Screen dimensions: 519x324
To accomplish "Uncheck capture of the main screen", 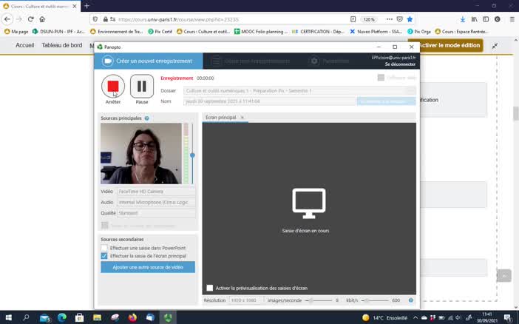I will pyautogui.click(x=104, y=256).
